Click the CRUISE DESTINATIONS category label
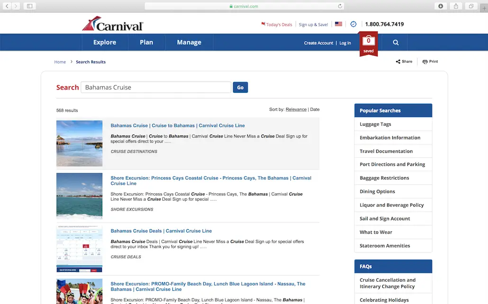Screen dimensions: 488x304 pyautogui.click(x=134, y=152)
